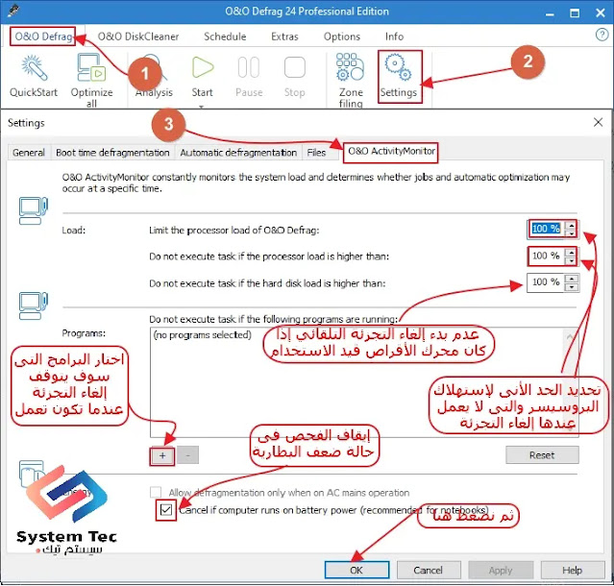Screen dimensions: 614x586
Task: Increase the Defrag processor load limit
Action: (572, 225)
